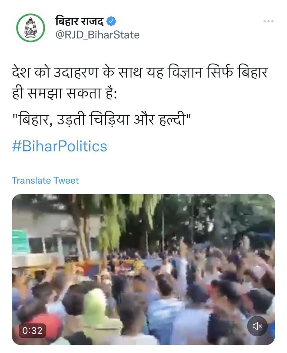Click Translate Tweet

(x=45, y=180)
